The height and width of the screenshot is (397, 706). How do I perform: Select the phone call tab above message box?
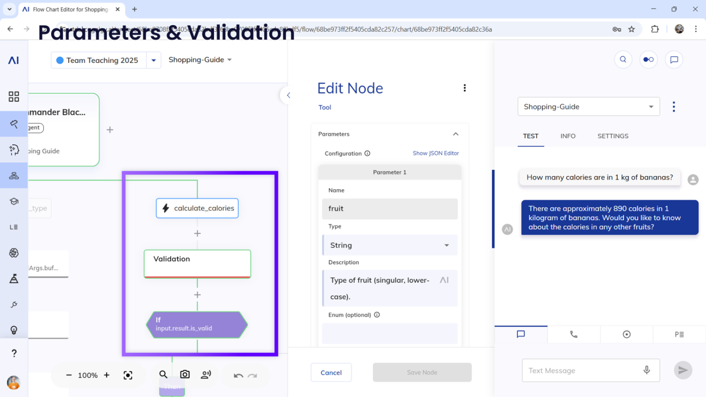(x=574, y=334)
